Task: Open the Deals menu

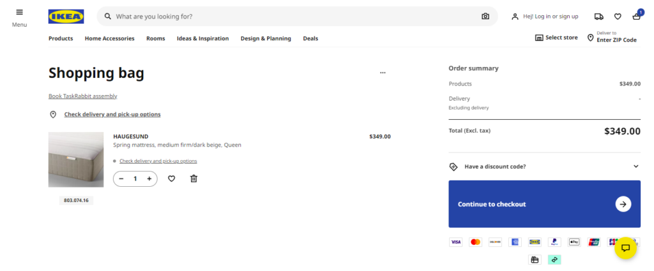Action: [x=310, y=38]
